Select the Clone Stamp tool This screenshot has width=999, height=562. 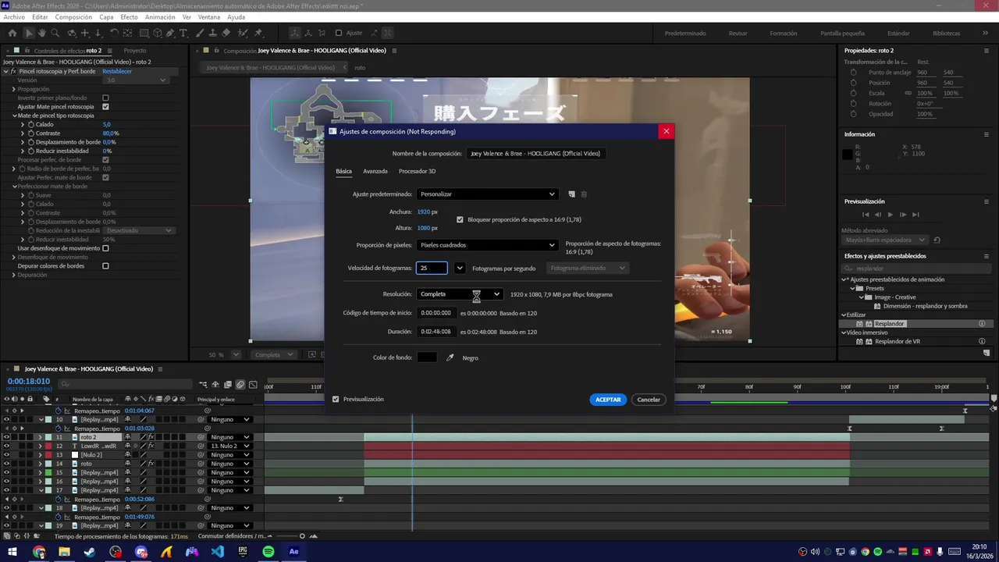coord(212,33)
